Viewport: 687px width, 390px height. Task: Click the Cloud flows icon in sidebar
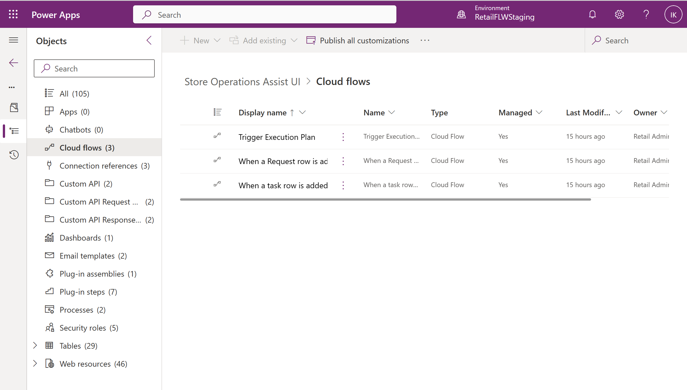[x=48, y=147]
